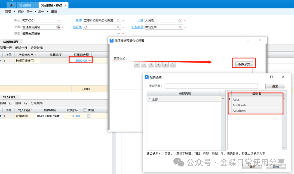294x174 pixels.
Task: Click the 取数公式 button
Action: click(x=244, y=64)
